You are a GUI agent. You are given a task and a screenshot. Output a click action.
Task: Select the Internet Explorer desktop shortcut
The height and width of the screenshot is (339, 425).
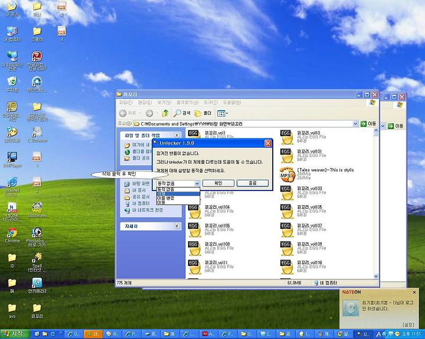[x=12, y=186]
